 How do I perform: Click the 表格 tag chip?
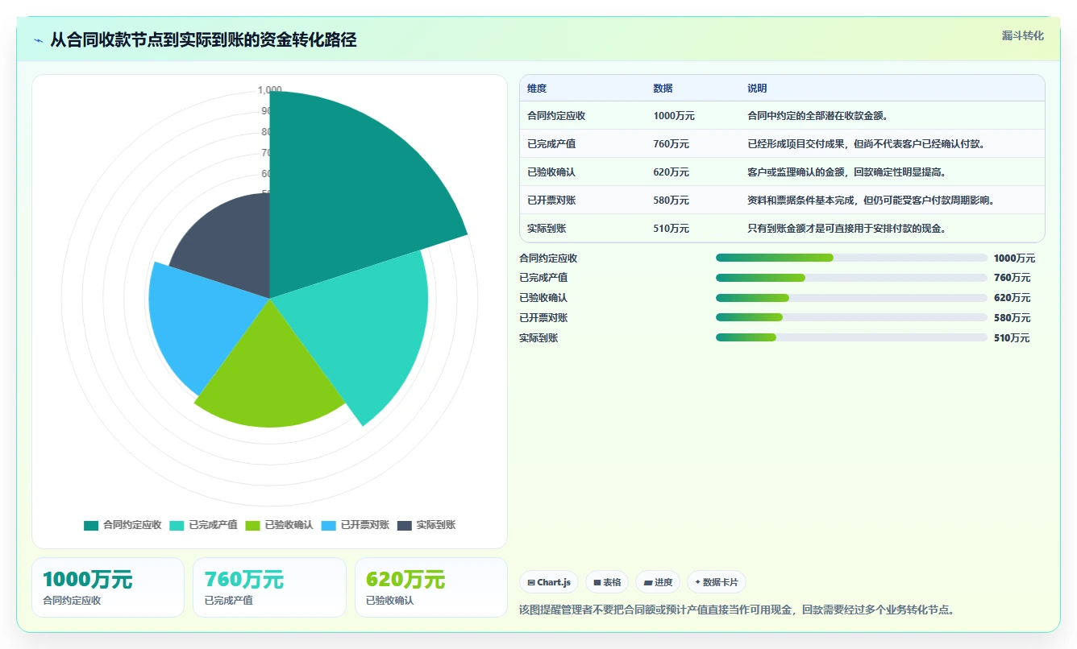pyautogui.click(x=607, y=582)
